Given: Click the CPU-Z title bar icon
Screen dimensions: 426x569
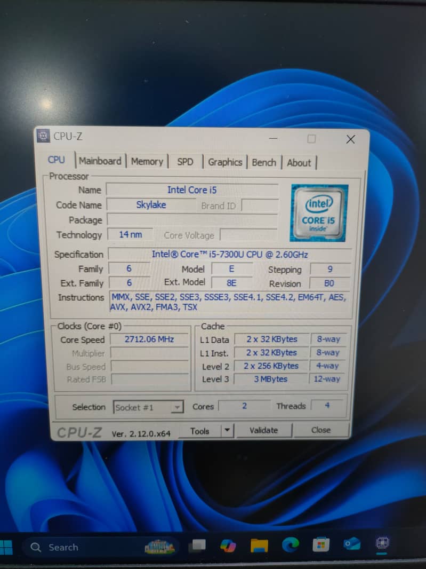Looking at the screenshot, I should coord(43,136).
